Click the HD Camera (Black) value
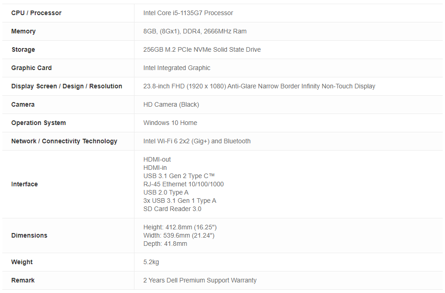 coord(171,104)
